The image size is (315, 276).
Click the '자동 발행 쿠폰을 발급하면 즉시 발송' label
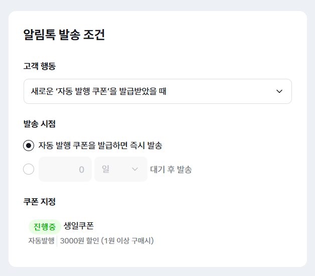coord(100,146)
